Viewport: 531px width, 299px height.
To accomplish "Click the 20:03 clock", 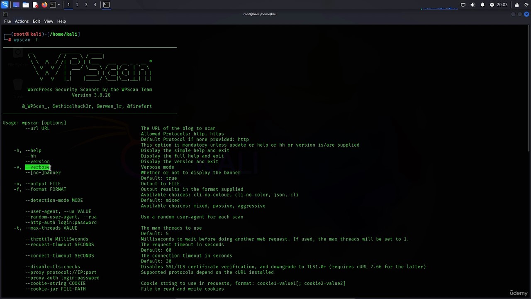I will (502, 5).
